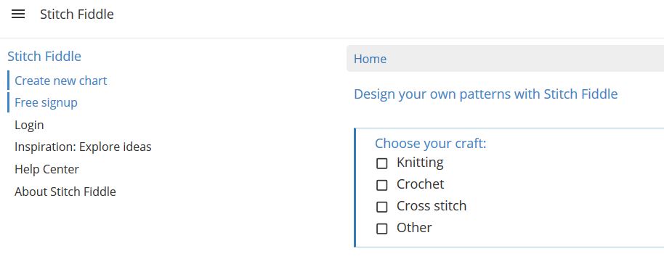Screen dimensions: 664x275
Task: Open the Login page link
Action: (29, 125)
